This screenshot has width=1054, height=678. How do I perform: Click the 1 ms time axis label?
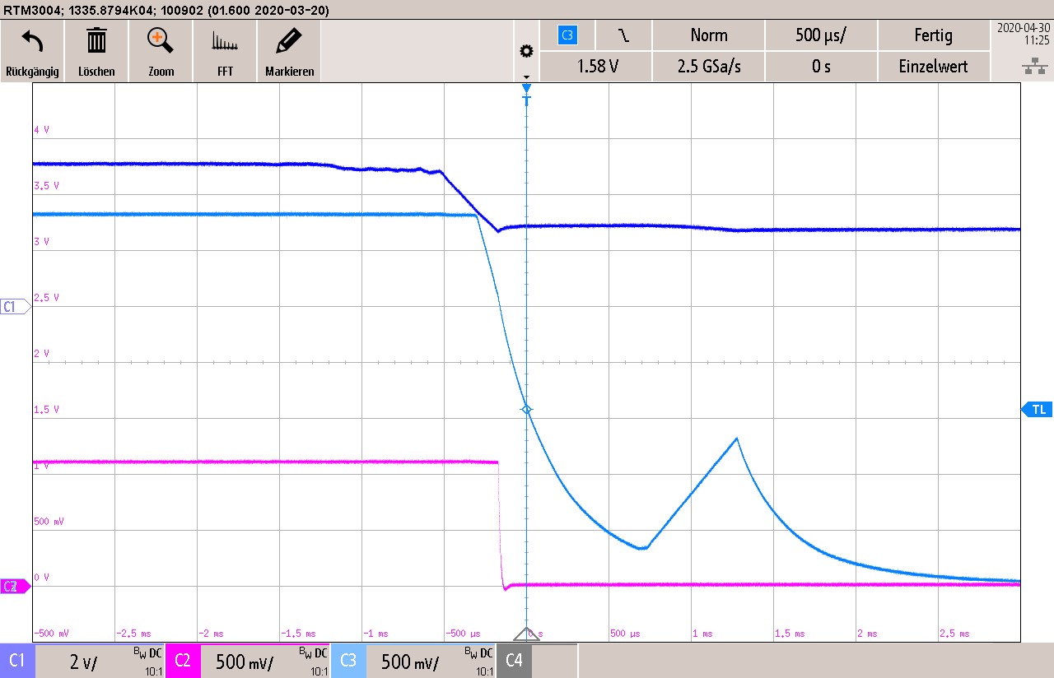coord(702,634)
